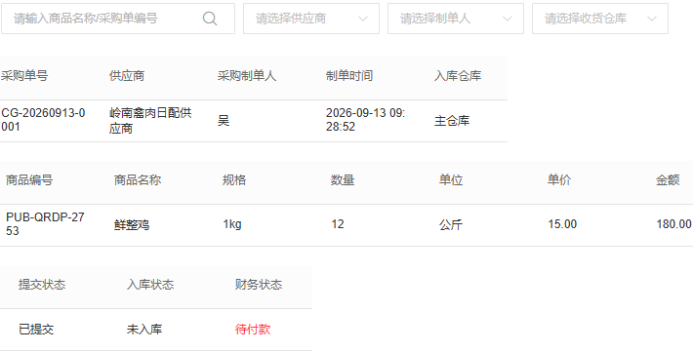Image resolution: width=693 pixels, height=352 pixels.
Task: Click timestamp 2026-09-13 09:28:52 cell
Action: point(366,120)
